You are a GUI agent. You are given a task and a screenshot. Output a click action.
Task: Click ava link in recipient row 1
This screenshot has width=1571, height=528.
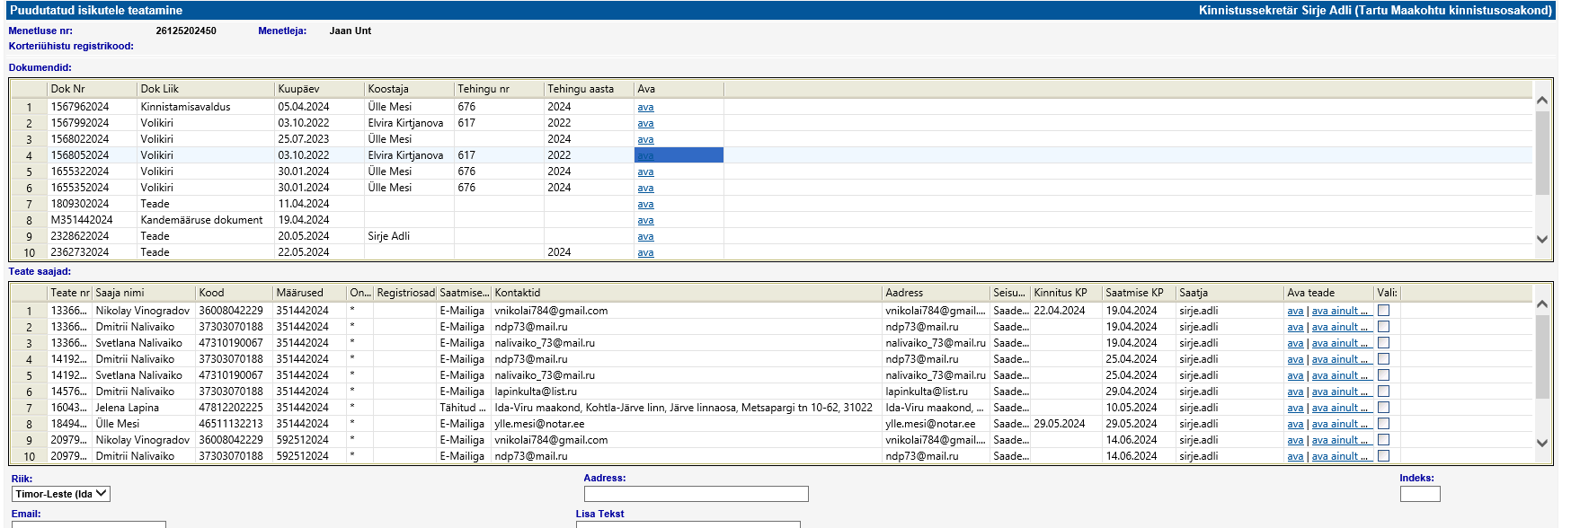point(1295,311)
